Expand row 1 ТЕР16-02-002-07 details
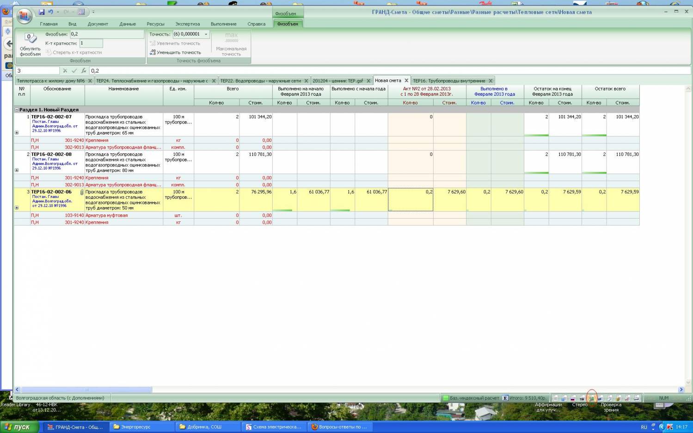The height and width of the screenshot is (433, 693). tap(17, 133)
